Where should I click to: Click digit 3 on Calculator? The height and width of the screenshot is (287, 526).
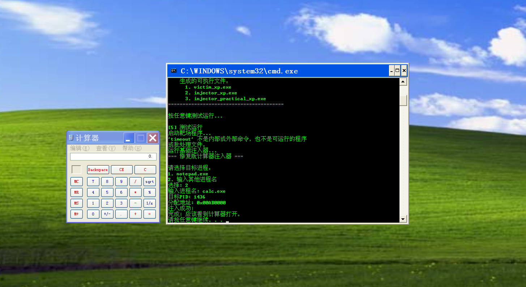pyautogui.click(x=121, y=203)
